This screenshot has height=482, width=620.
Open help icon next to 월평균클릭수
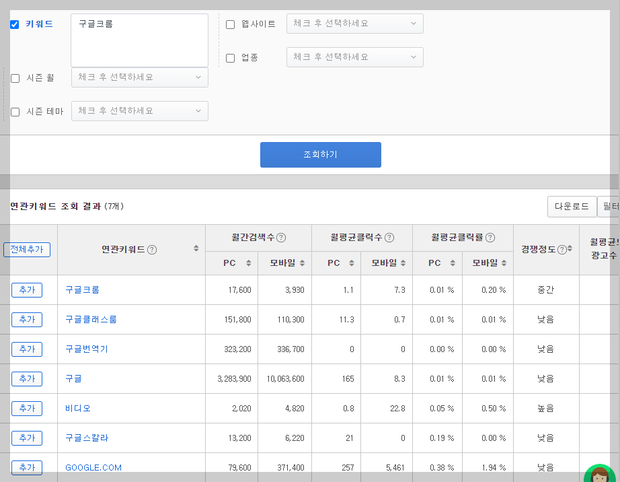click(x=389, y=238)
